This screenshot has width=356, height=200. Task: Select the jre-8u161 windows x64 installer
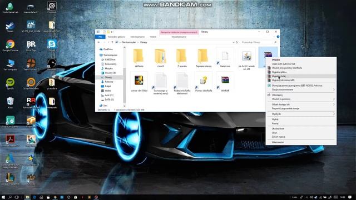coord(246,59)
